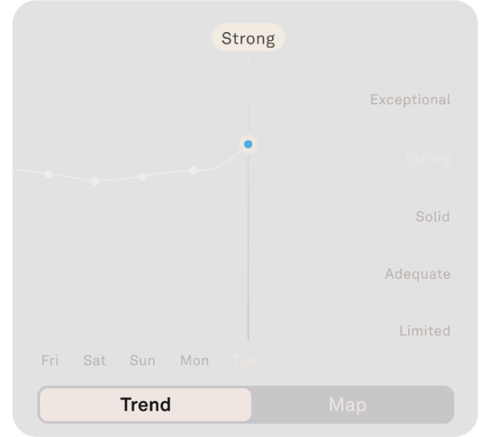Click the Sat day label

coord(94,360)
